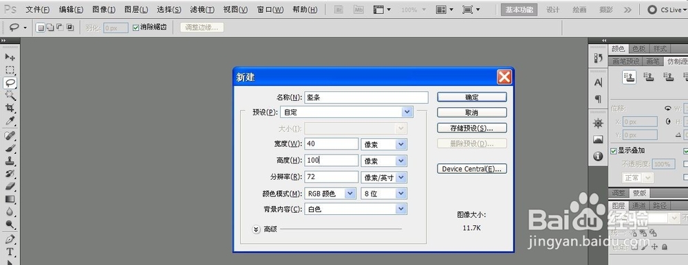The image size is (688, 265).
Task: Open the Preset dropdown (自定)
Action: pyautogui.click(x=346, y=112)
